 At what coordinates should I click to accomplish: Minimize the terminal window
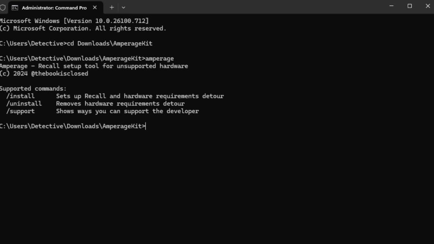point(391,6)
